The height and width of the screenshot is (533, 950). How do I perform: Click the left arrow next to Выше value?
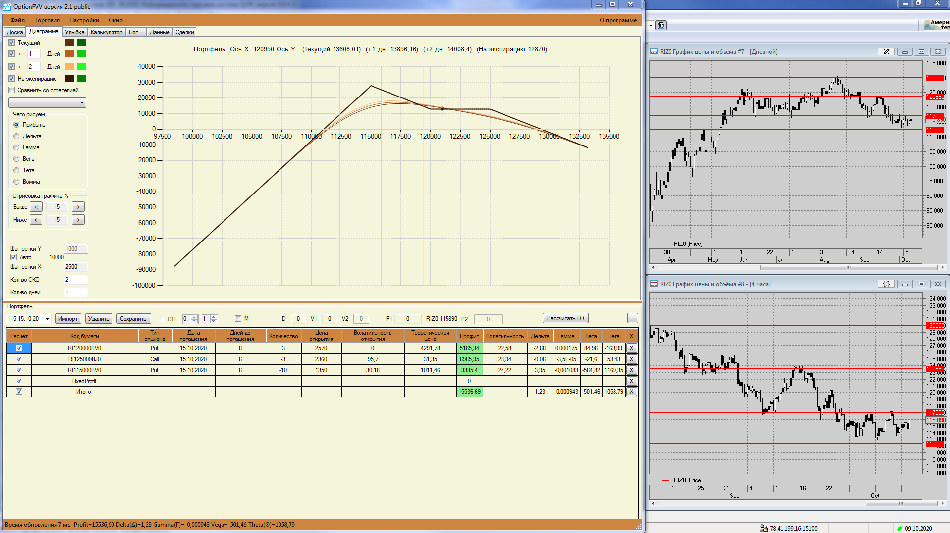(x=36, y=207)
